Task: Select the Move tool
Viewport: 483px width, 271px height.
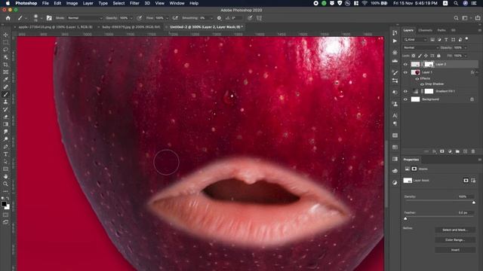Action: (x=5, y=35)
